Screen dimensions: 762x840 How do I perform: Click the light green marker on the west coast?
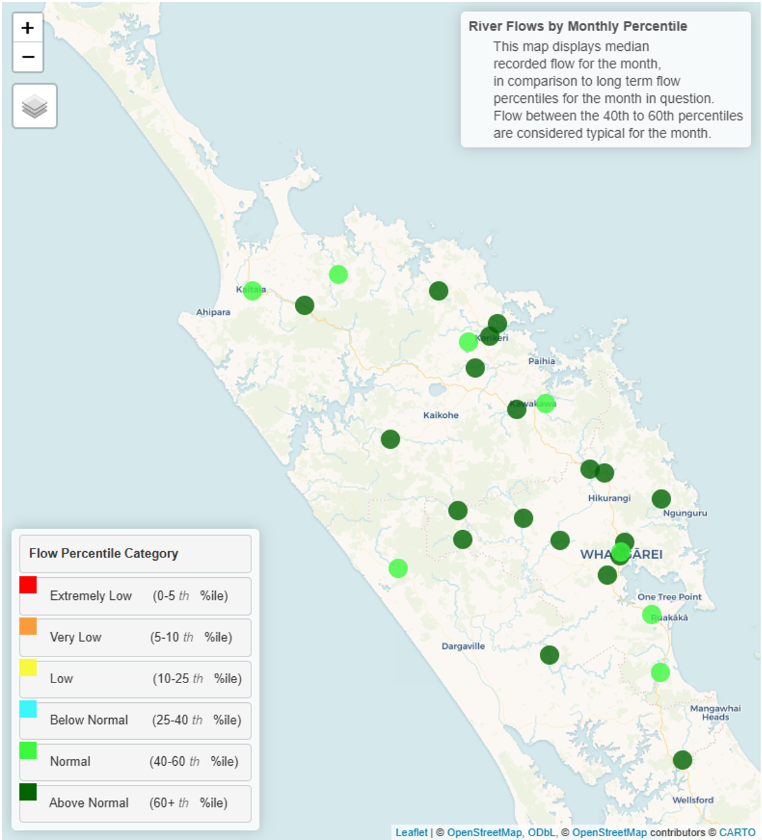coord(398,568)
